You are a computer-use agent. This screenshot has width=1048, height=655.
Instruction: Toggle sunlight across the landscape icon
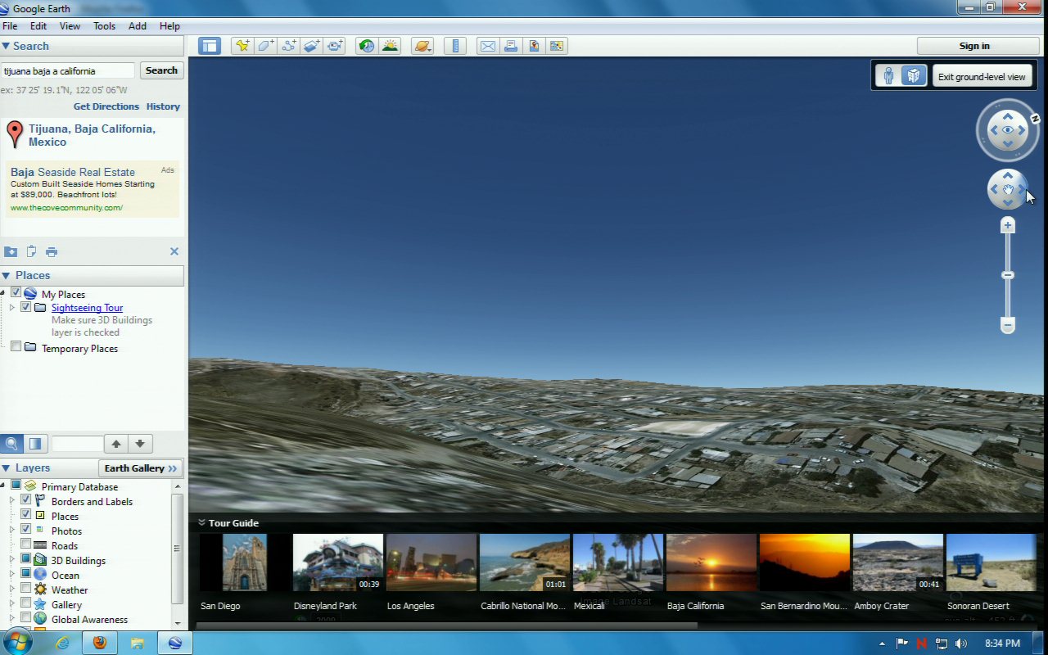click(390, 46)
